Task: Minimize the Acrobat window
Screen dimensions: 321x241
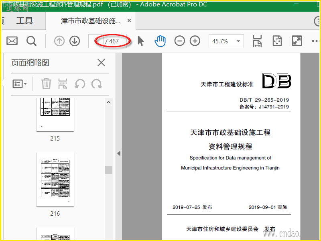Action: 296,4
